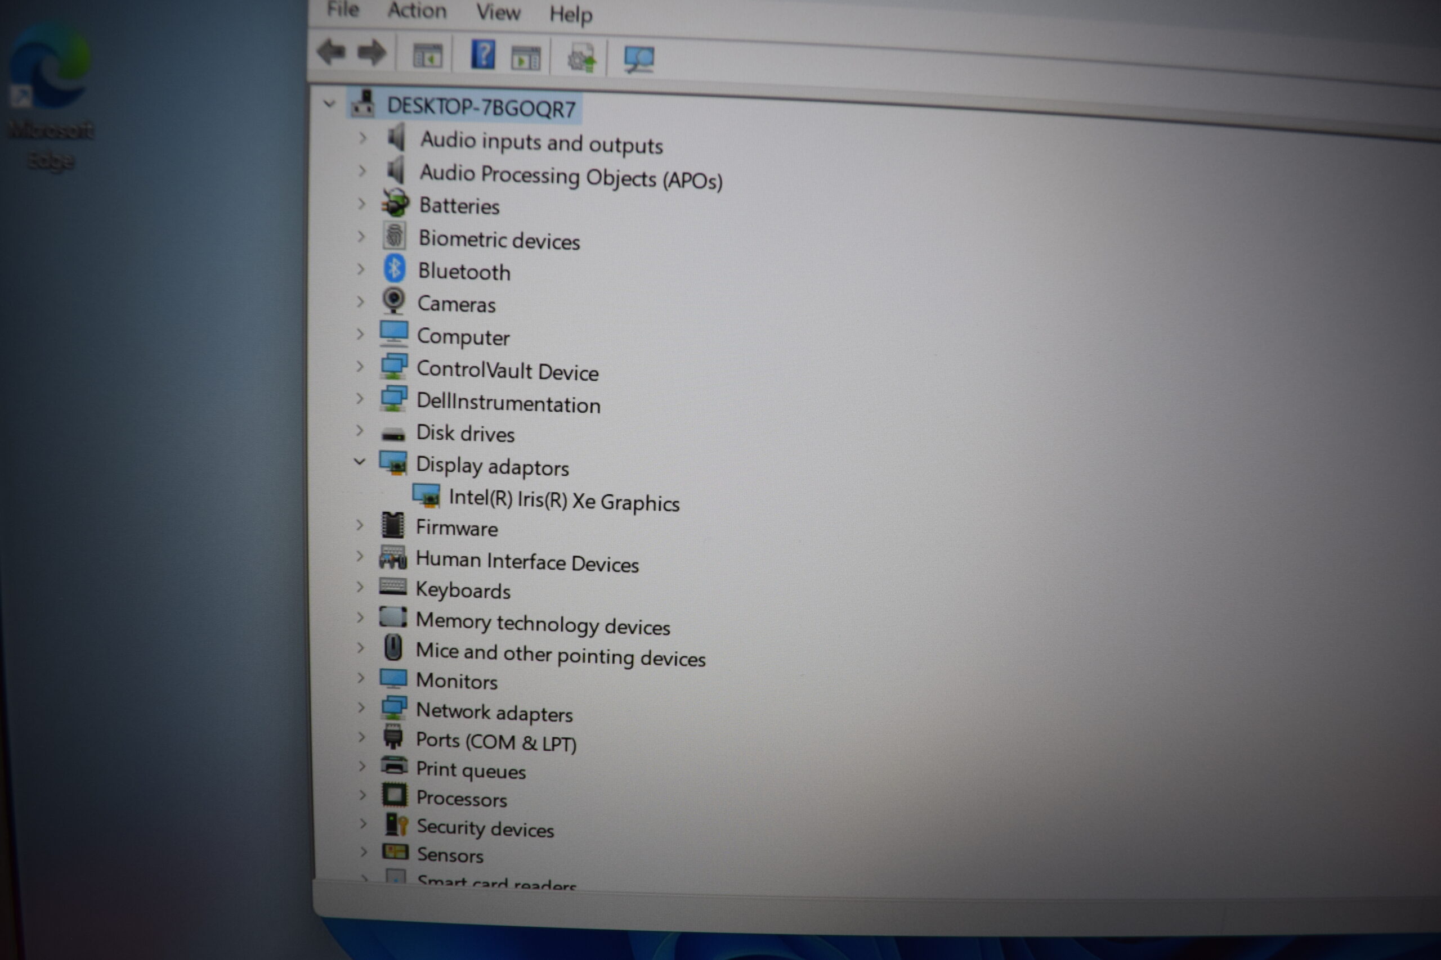Click the Monitors icon
Viewport: 1441px width, 960px height.
point(393,678)
